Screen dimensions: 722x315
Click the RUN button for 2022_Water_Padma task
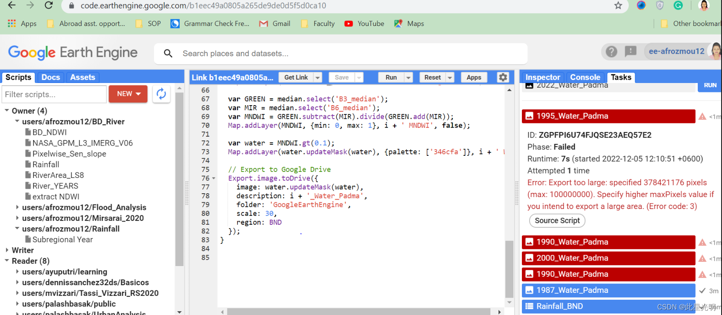[x=710, y=86]
